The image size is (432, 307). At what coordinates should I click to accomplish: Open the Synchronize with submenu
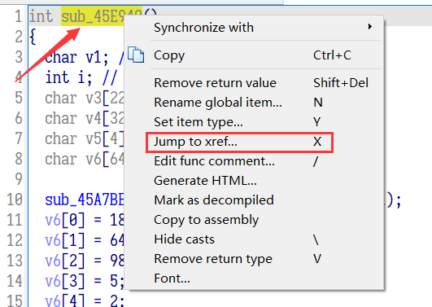[x=254, y=28]
